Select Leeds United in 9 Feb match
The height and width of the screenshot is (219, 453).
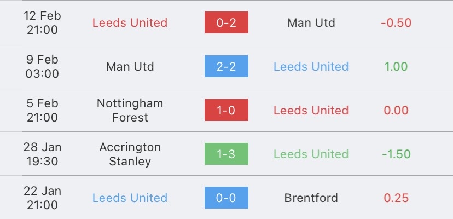[311, 67]
